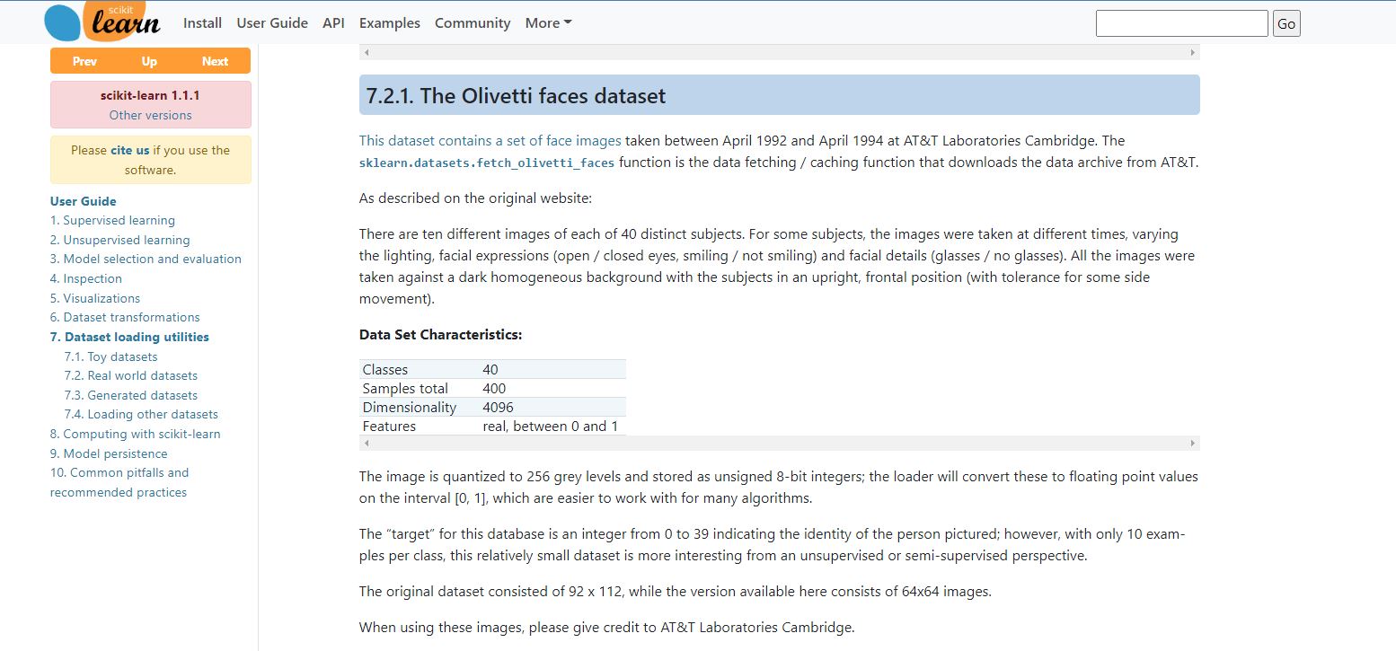Click the right scroll arrow below the characteristics table

point(1193,443)
